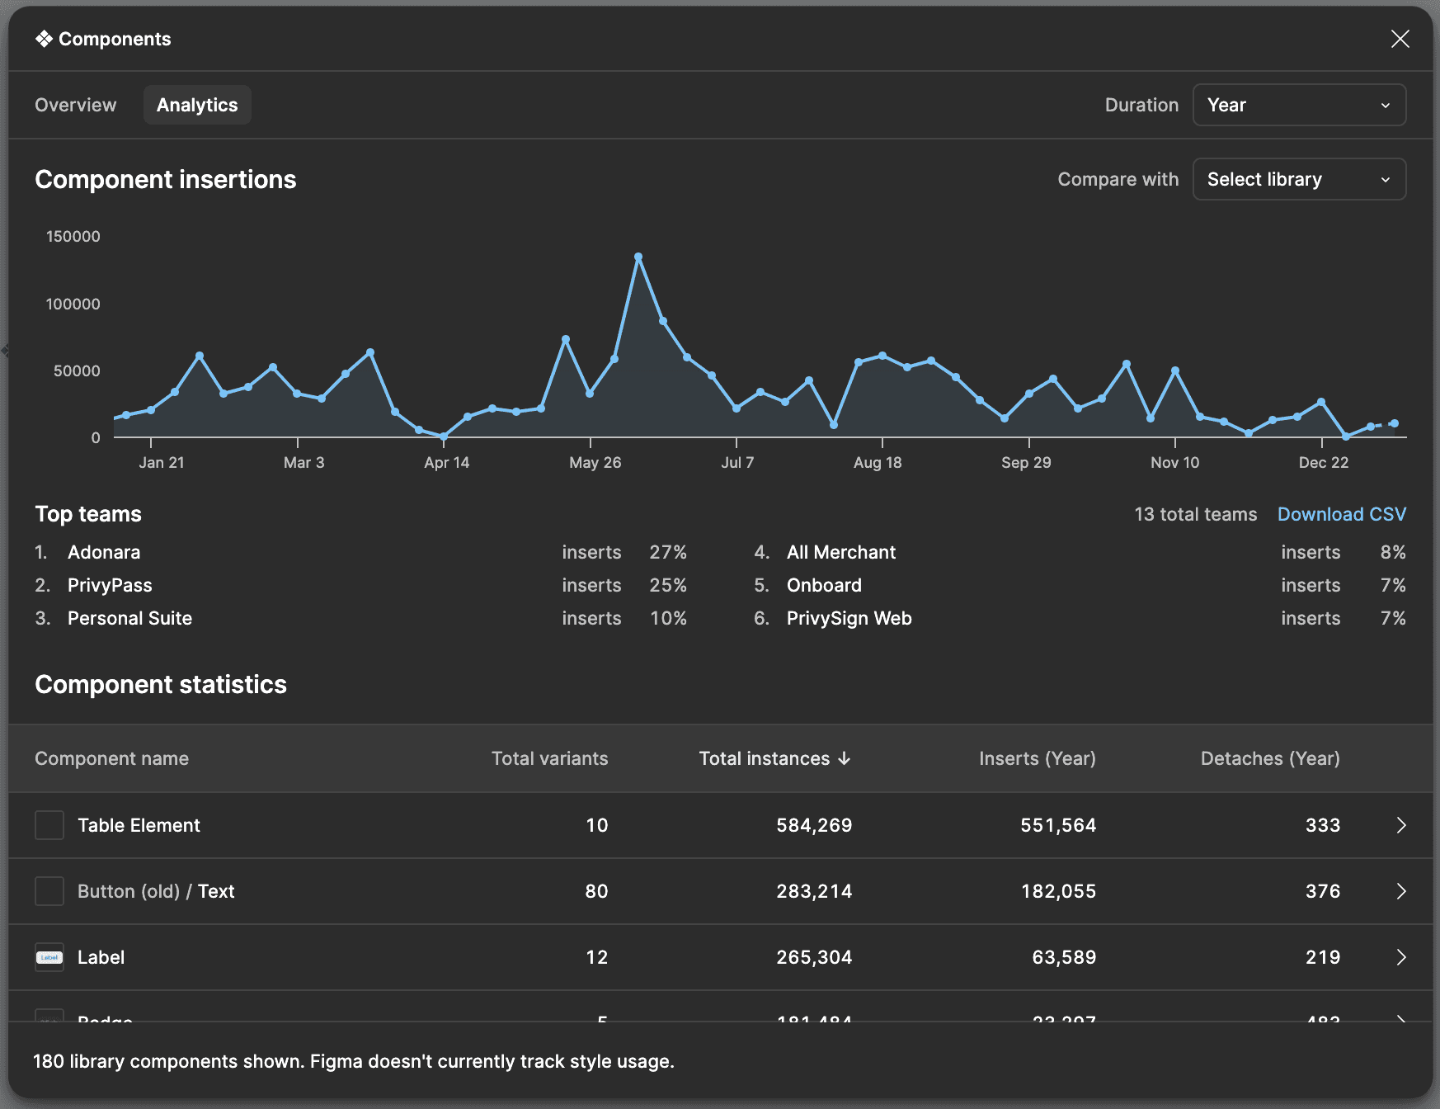Sort by the Component name column header
The width and height of the screenshot is (1440, 1109).
point(111,758)
